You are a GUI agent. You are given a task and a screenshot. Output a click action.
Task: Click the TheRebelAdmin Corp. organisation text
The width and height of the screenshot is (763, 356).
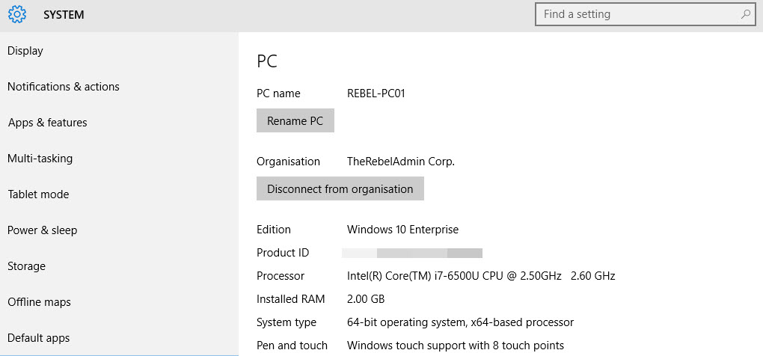[x=401, y=162]
